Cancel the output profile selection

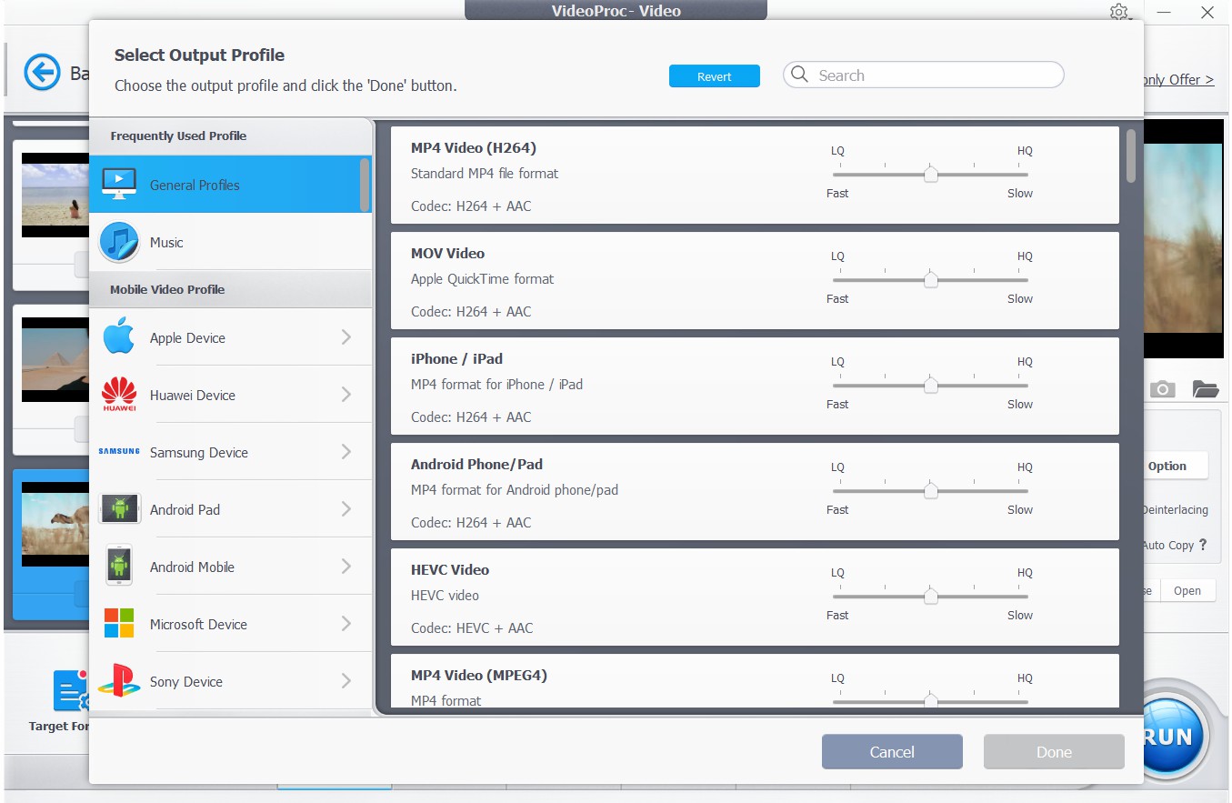892,751
